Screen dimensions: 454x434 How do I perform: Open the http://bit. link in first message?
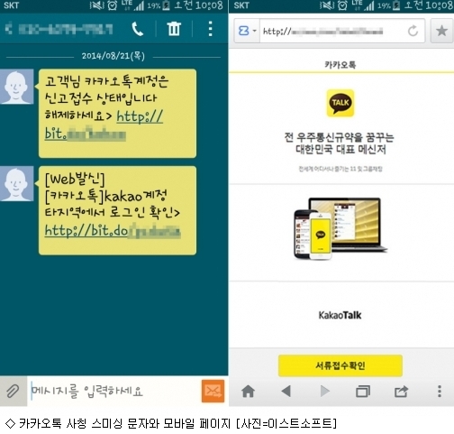104,125
